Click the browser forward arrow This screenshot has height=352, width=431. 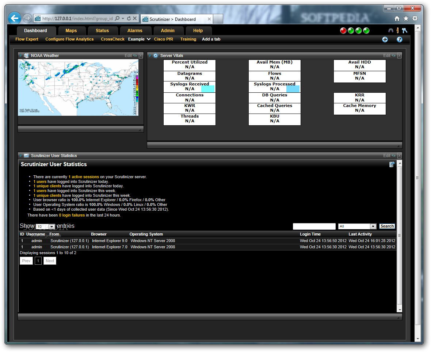[27, 18]
